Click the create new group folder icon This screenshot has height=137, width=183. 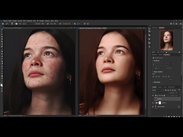point(174,116)
